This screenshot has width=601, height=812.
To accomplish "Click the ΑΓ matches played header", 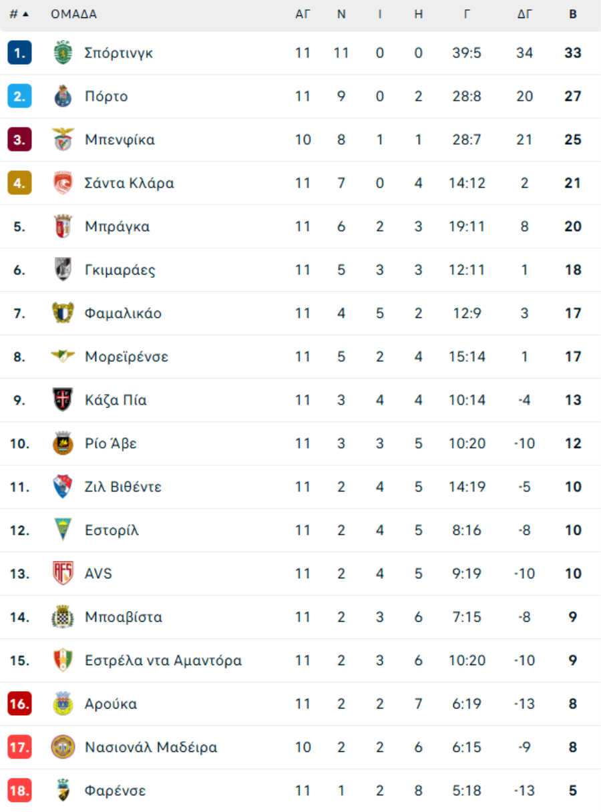I will pos(303,14).
